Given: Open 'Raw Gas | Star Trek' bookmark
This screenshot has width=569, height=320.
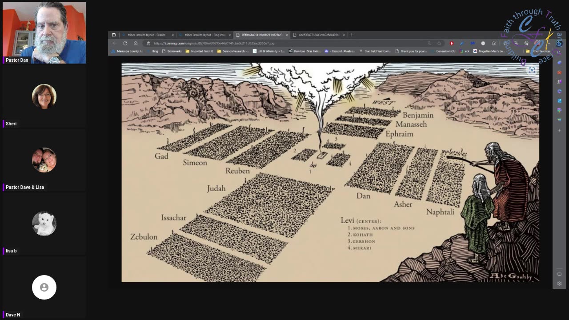Looking at the screenshot, I should point(305,51).
